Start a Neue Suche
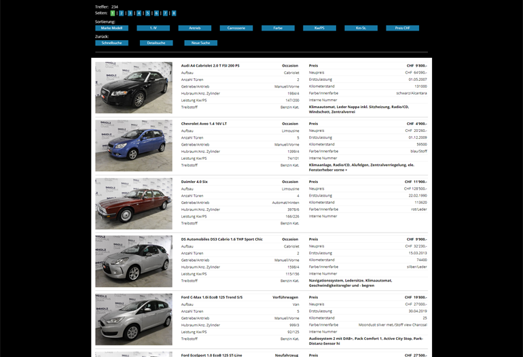The height and width of the screenshot is (357, 523). click(201, 43)
